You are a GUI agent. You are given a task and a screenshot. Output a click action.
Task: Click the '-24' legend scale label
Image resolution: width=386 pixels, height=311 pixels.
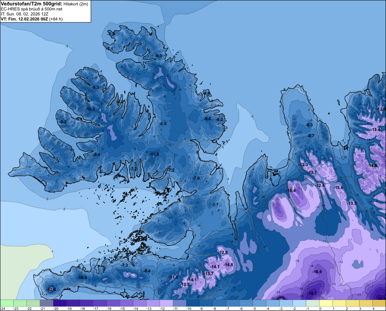(3, 309)
